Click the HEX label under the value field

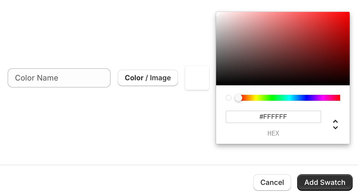(x=273, y=133)
